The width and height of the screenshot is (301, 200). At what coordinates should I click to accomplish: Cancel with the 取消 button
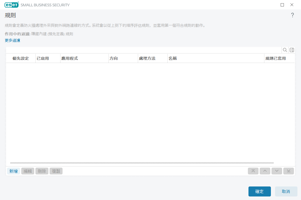pyautogui.click(x=286, y=191)
